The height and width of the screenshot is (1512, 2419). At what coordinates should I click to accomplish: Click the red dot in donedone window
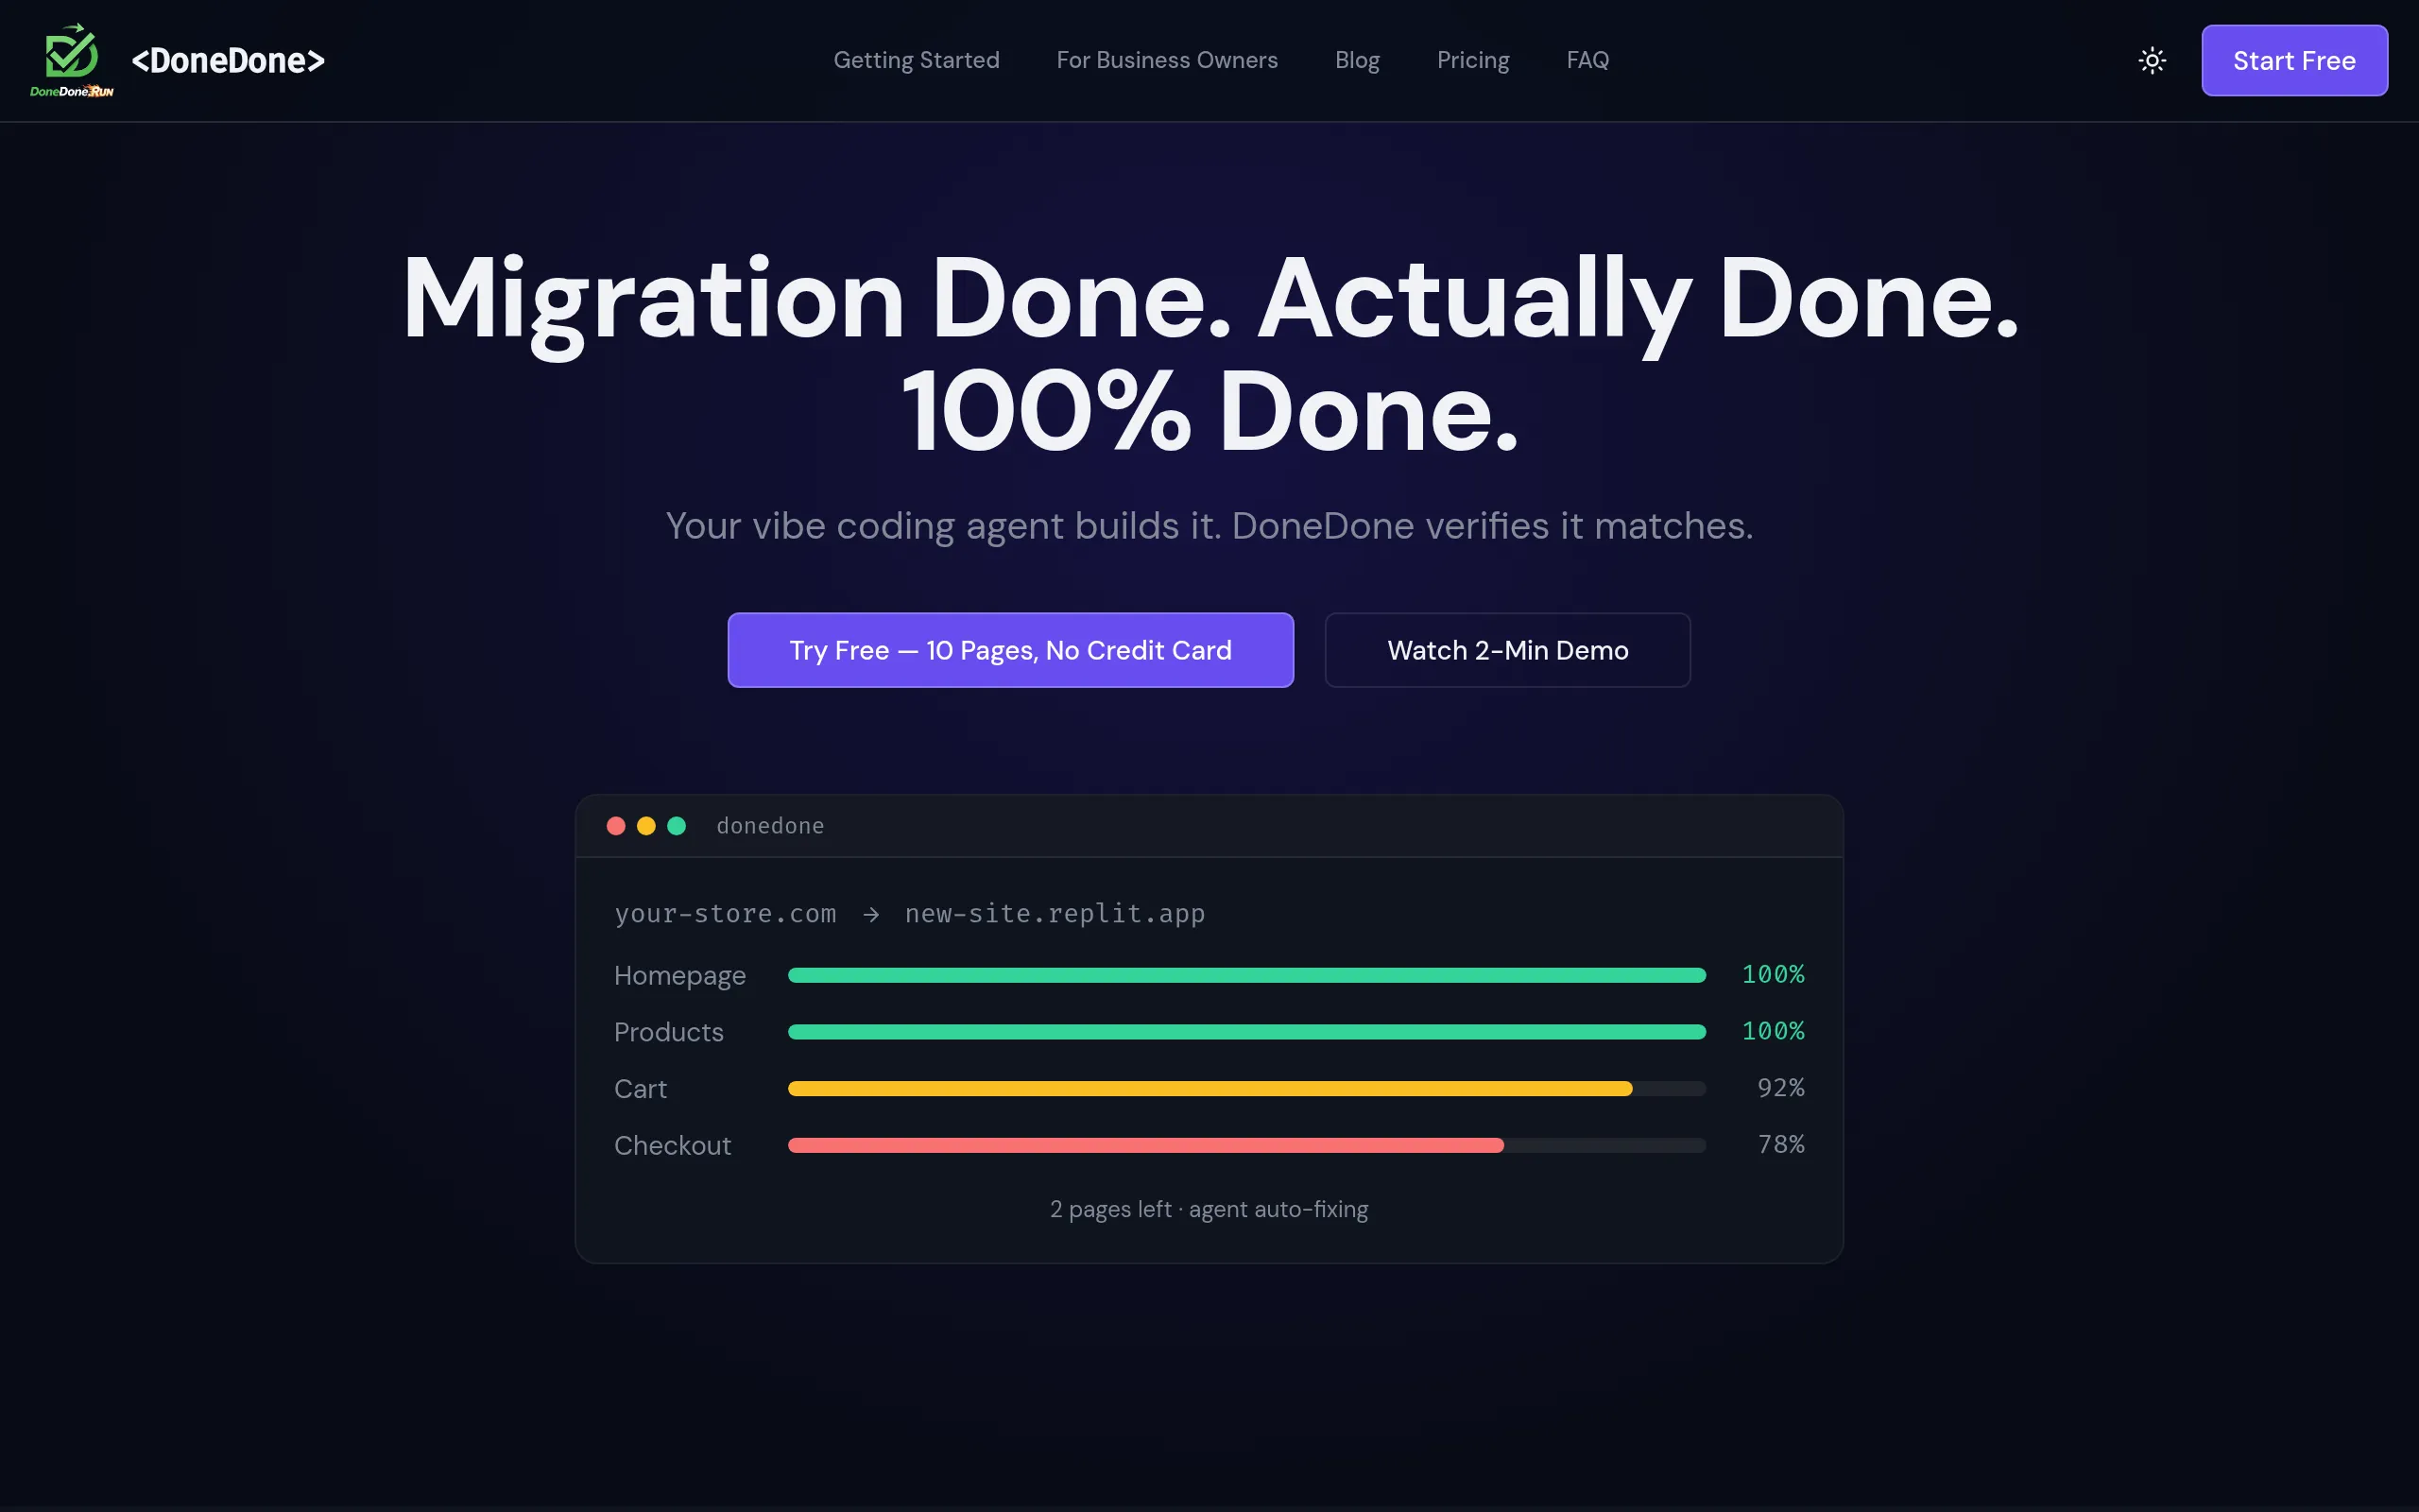pyautogui.click(x=616, y=826)
